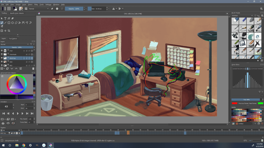Image resolution: width=264 pixels, height=148 pixels.
Task: Select the Text tool in the toolbox
Action: [x=5, y=18]
